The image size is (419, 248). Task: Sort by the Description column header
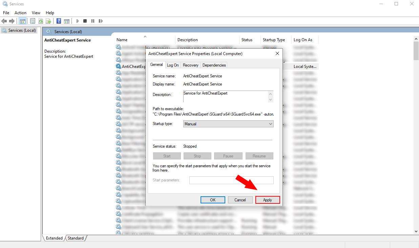207,40
